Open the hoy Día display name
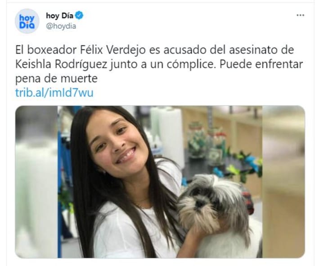 point(59,15)
